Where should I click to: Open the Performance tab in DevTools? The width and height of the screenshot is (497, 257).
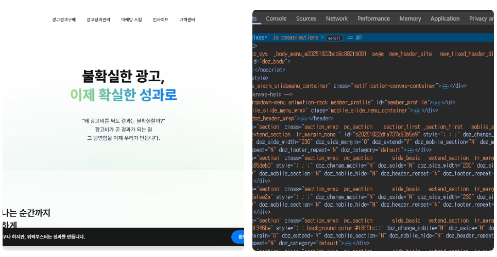point(373,19)
